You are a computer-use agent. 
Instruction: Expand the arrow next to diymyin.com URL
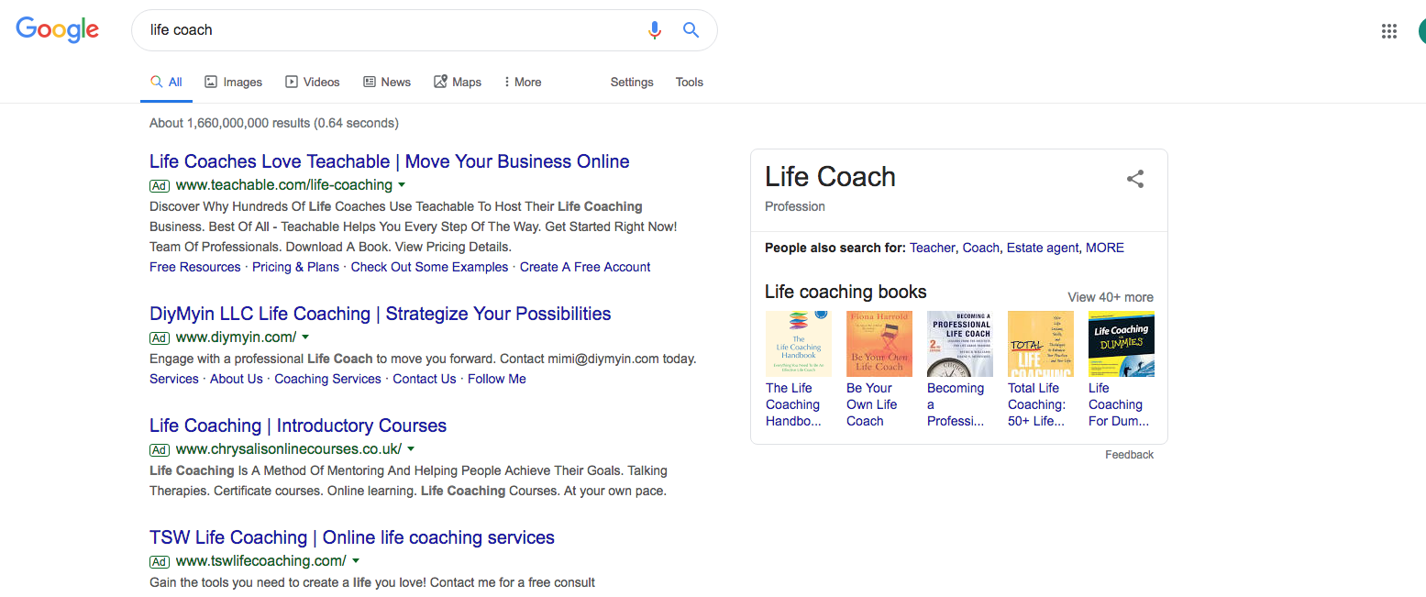(305, 337)
